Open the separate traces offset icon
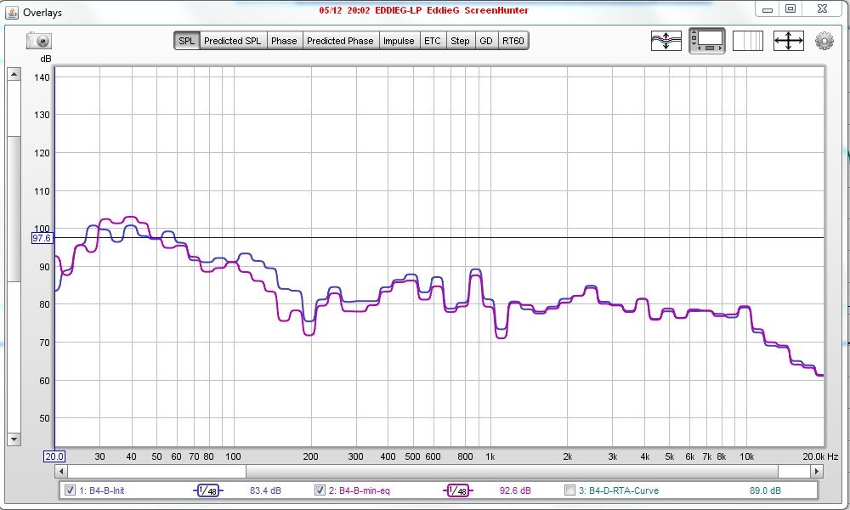The image size is (850, 510). coord(666,41)
